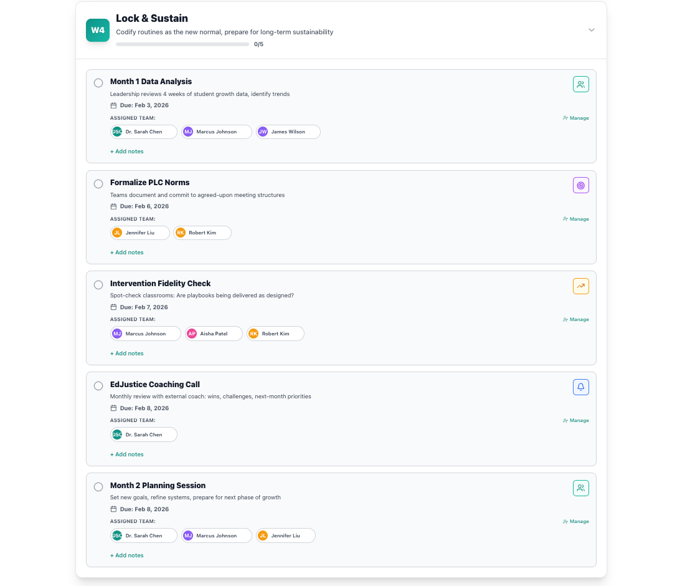Open Manage team for Intervention Fidelity Check
This screenshot has width=695, height=586.
point(575,320)
